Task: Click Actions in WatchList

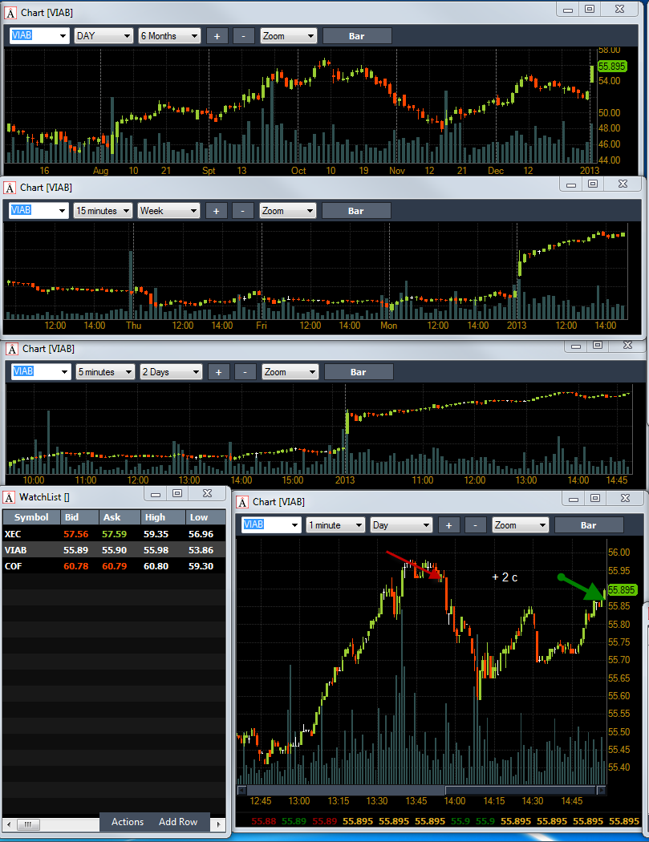Action: [128, 822]
